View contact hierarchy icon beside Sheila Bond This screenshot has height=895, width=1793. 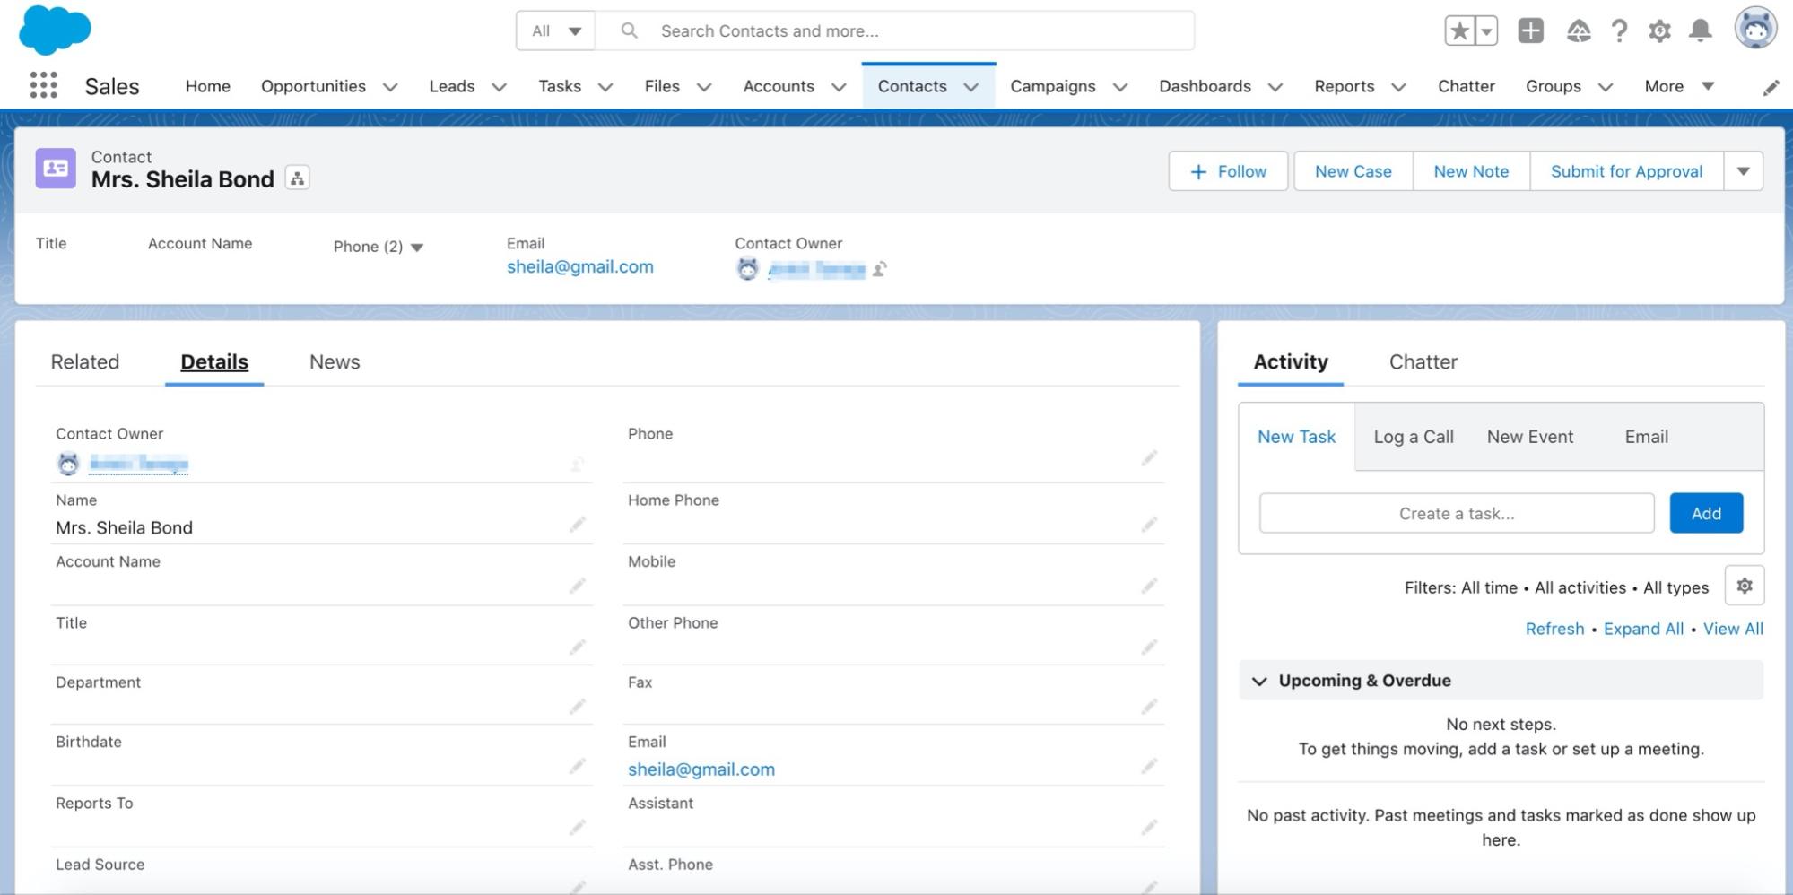(x=297, y=178)
